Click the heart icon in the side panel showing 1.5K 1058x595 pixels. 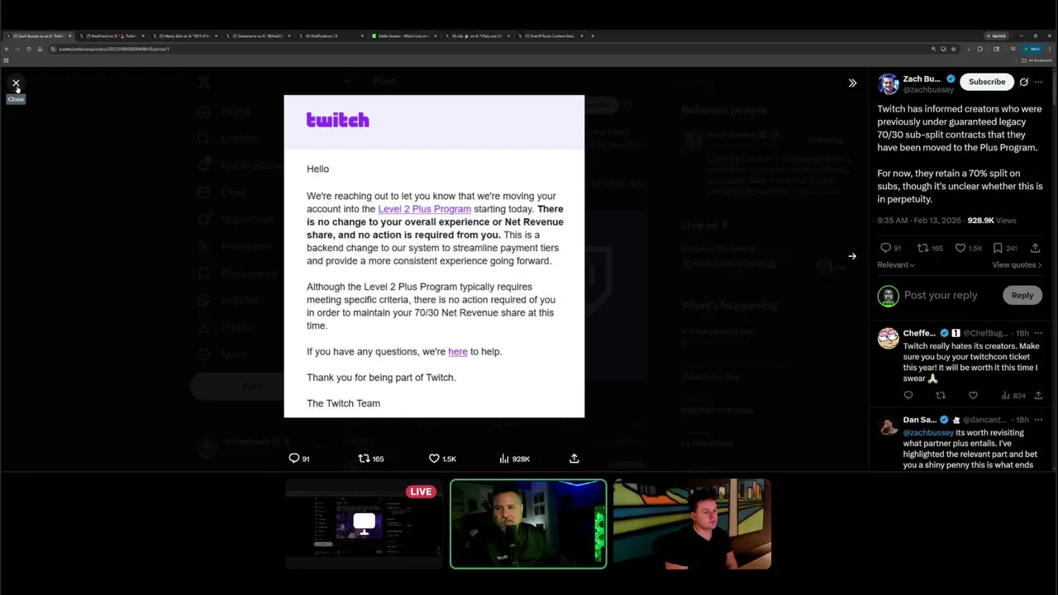[x=960, y=248]
